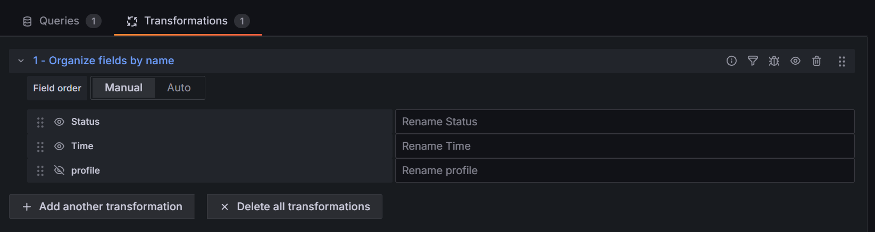This screenshot has height=232, width=875.
Task: Click drag handle beside Status field
Action: point(40,122)
